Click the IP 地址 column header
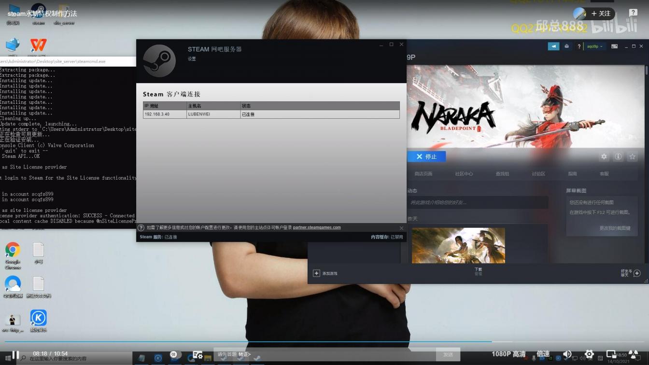 165,106
